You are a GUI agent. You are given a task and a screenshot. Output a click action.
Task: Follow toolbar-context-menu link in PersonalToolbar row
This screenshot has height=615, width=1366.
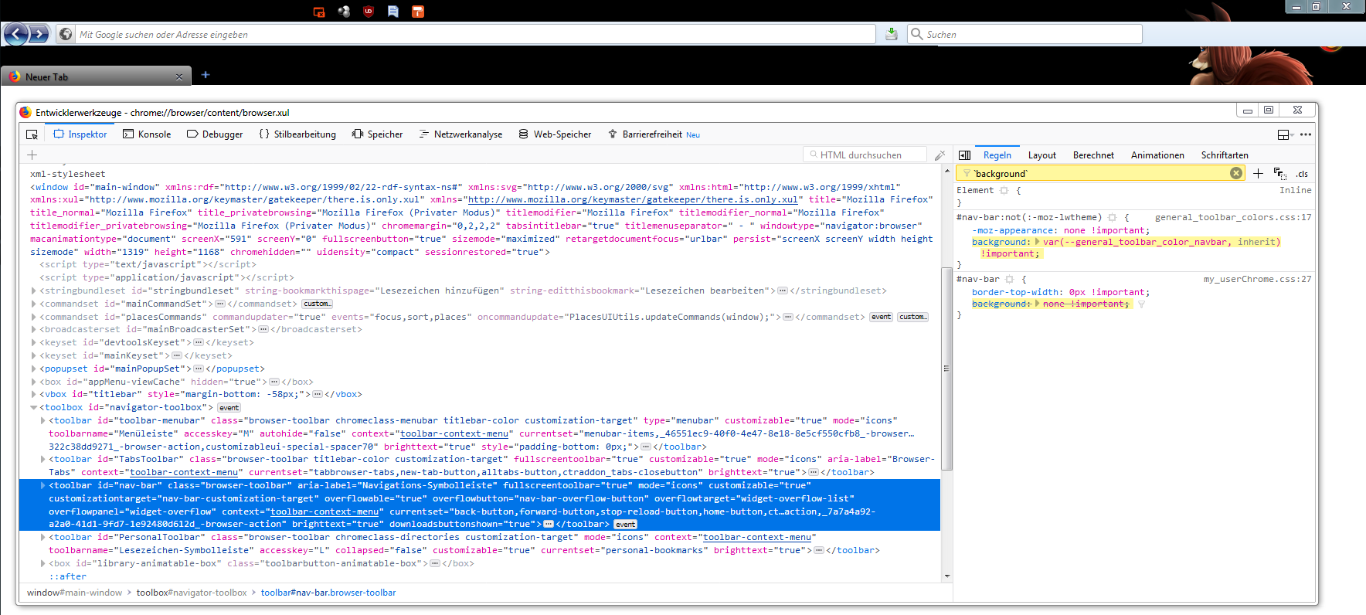pos(756,537)
